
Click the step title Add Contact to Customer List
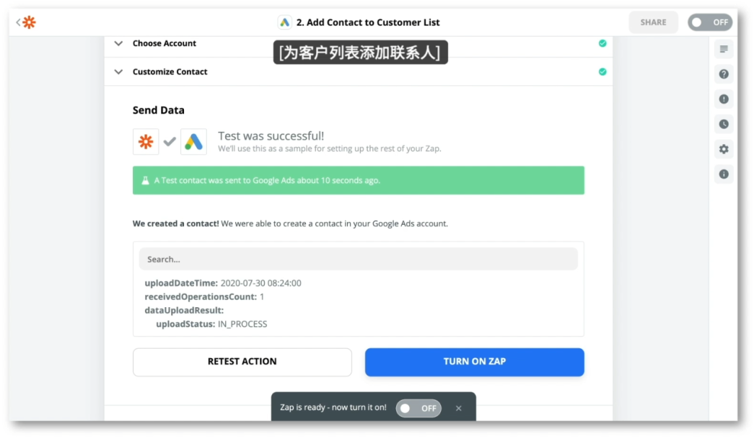pos(368,22)
